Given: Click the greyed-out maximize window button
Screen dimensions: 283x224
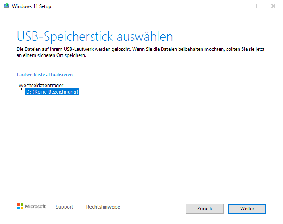Looking at the screenshot, I should tap(255, 6).
